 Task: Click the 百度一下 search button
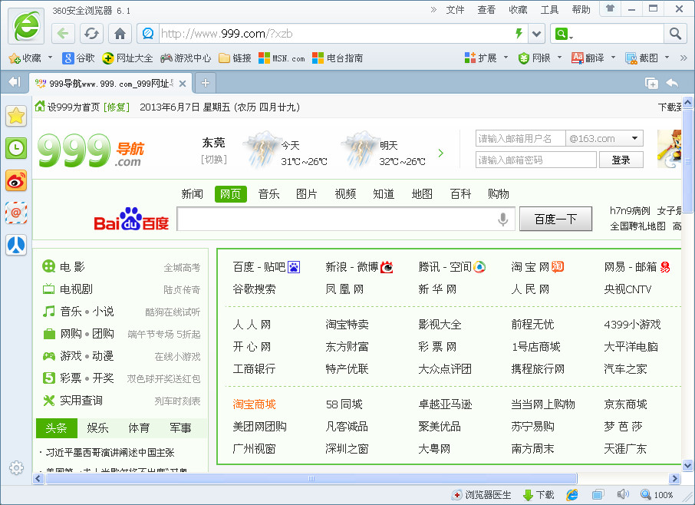click(555, 219)
